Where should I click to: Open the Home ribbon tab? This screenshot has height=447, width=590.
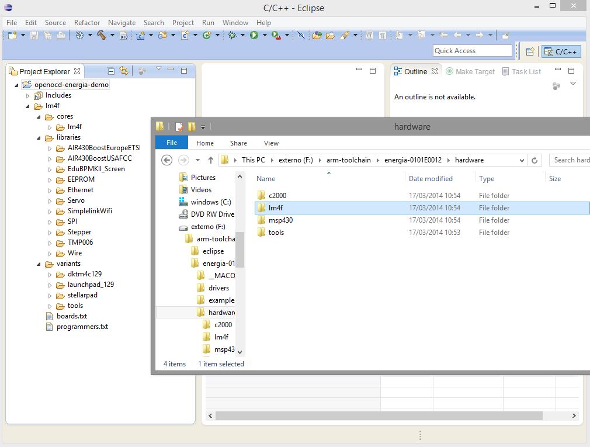(x=205, y=143)
